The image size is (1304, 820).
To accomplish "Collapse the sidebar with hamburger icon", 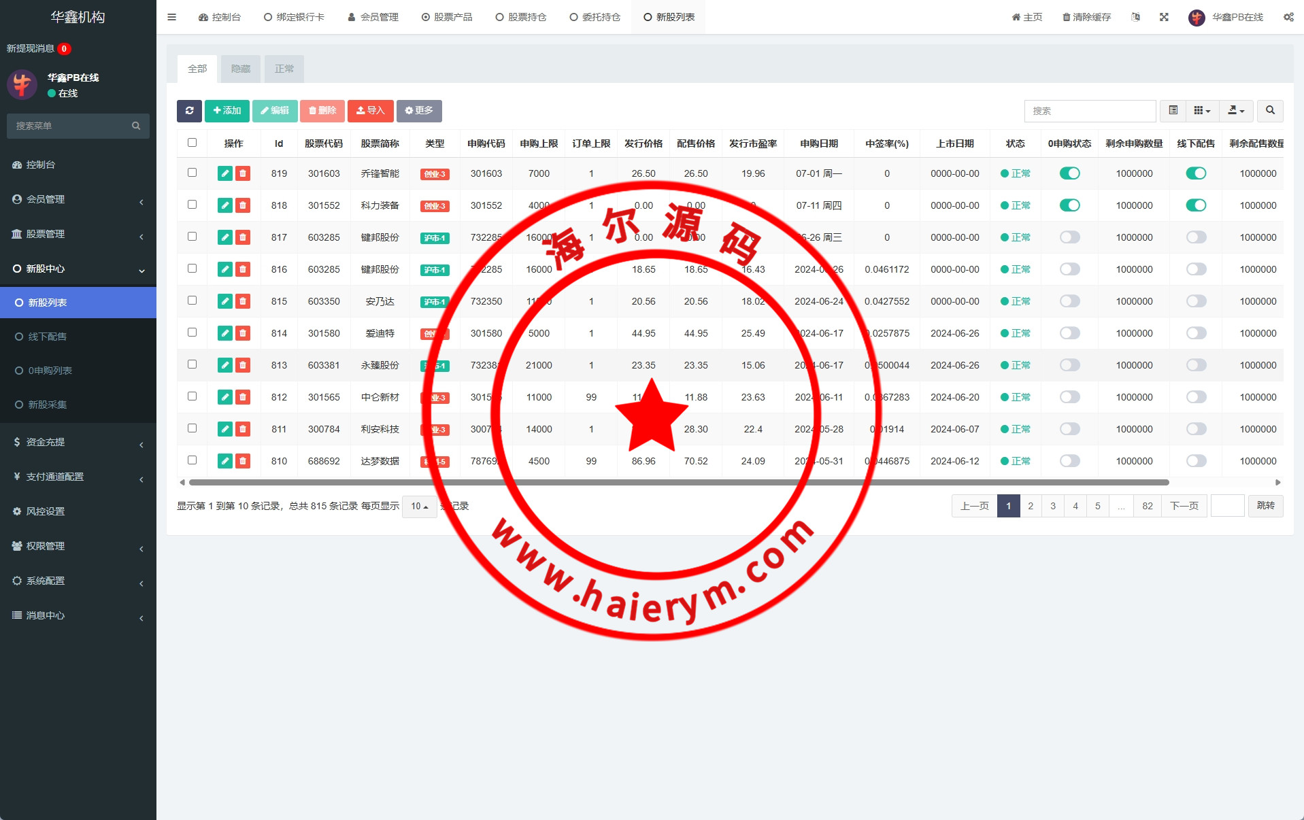I will [x=171, y=17].
